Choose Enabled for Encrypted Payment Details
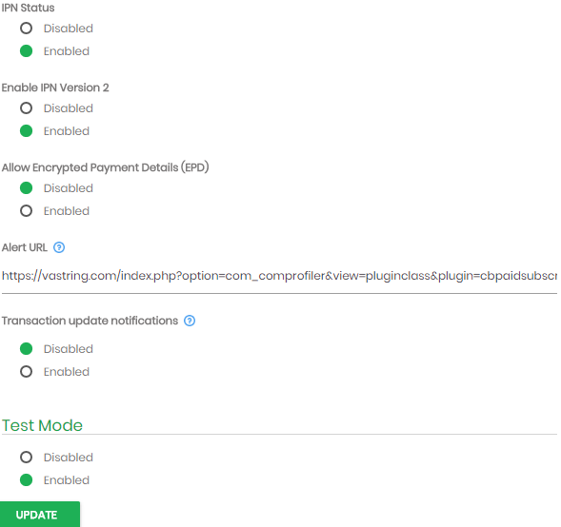Image resolution: width=561 pixels, height=527 pixels. pyautogui.click(x=26, y=211)
